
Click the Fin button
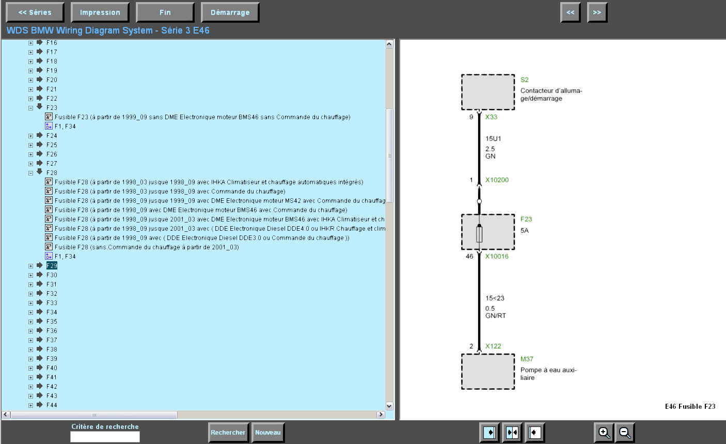point(165,12)
